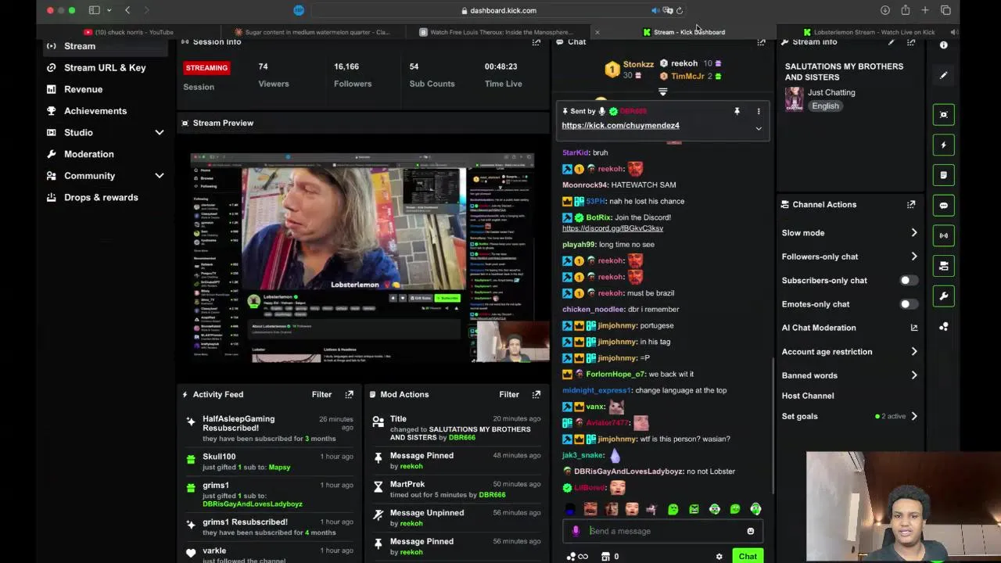Toggle channel actions widget in right toolbar
Screen dimensions: 1001x563
pyautogui.click(x=944, y=266)
